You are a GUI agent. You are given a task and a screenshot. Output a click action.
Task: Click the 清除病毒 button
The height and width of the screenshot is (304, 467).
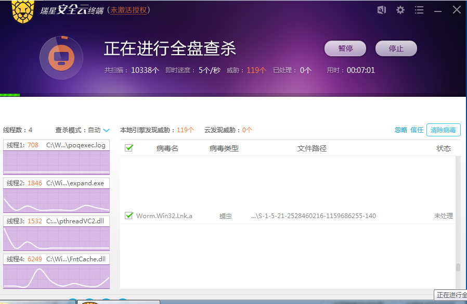pos(444,130)
